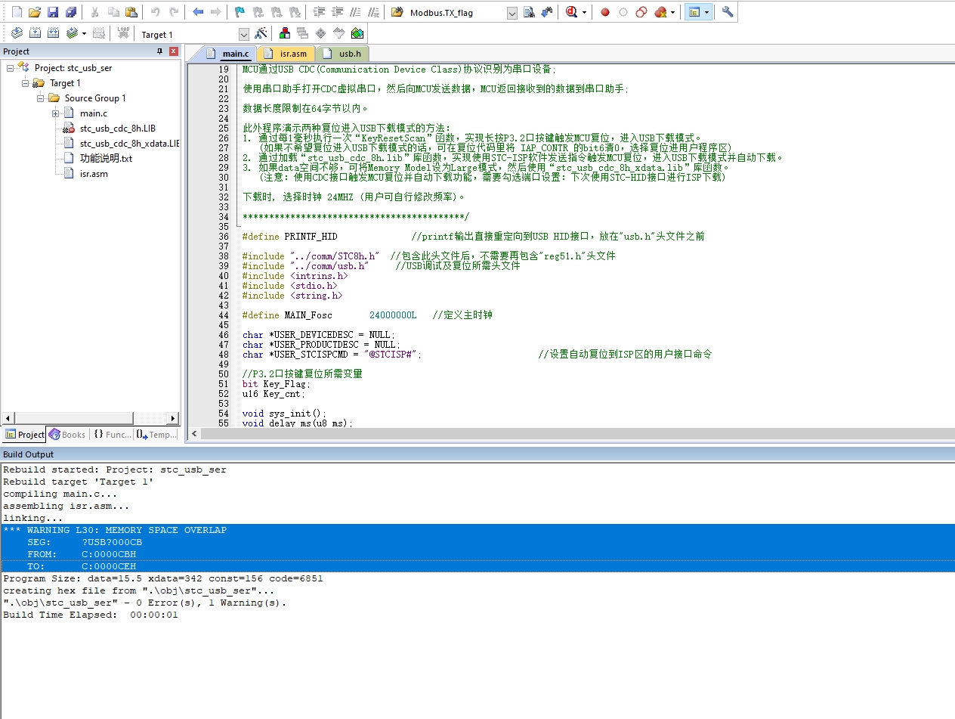Open the Templates panel tab
955x719 pixels.
tap(156, 435)
